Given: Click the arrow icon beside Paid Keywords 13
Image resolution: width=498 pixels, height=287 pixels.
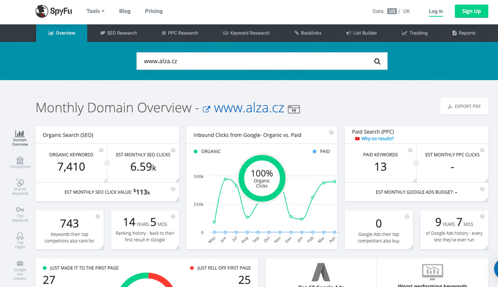Looking at the screenshot, I should pyautogui.click(x=416, y=163).
